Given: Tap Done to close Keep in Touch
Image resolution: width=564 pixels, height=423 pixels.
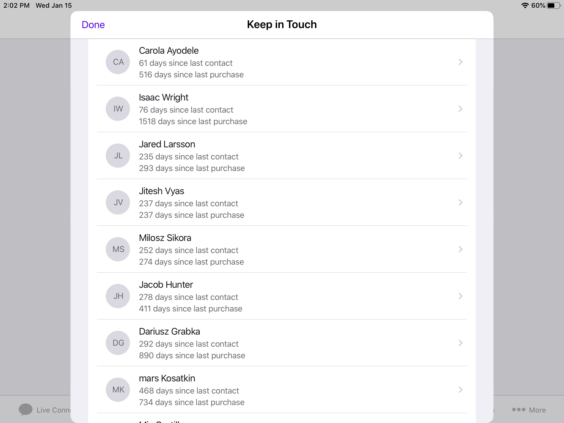Looking at the screenshot, I should coord(92,24).
